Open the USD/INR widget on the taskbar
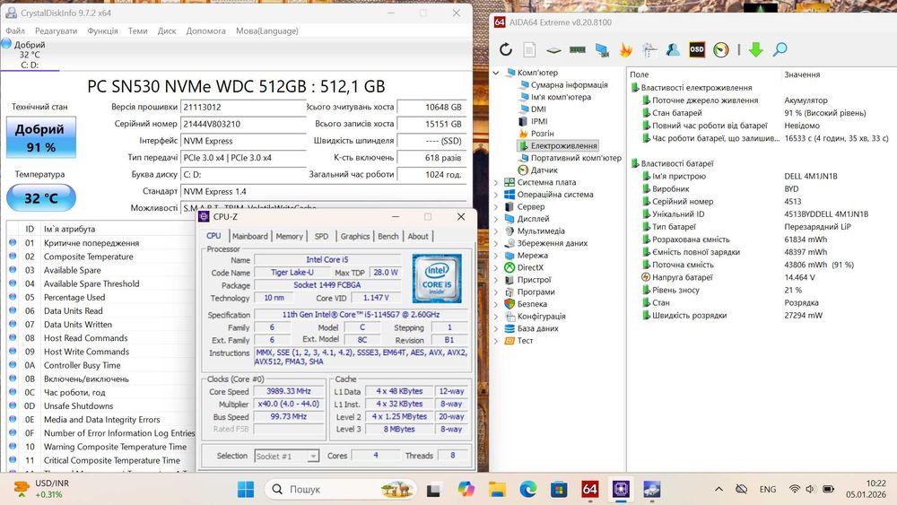897x505 pixels. point(40,489)
